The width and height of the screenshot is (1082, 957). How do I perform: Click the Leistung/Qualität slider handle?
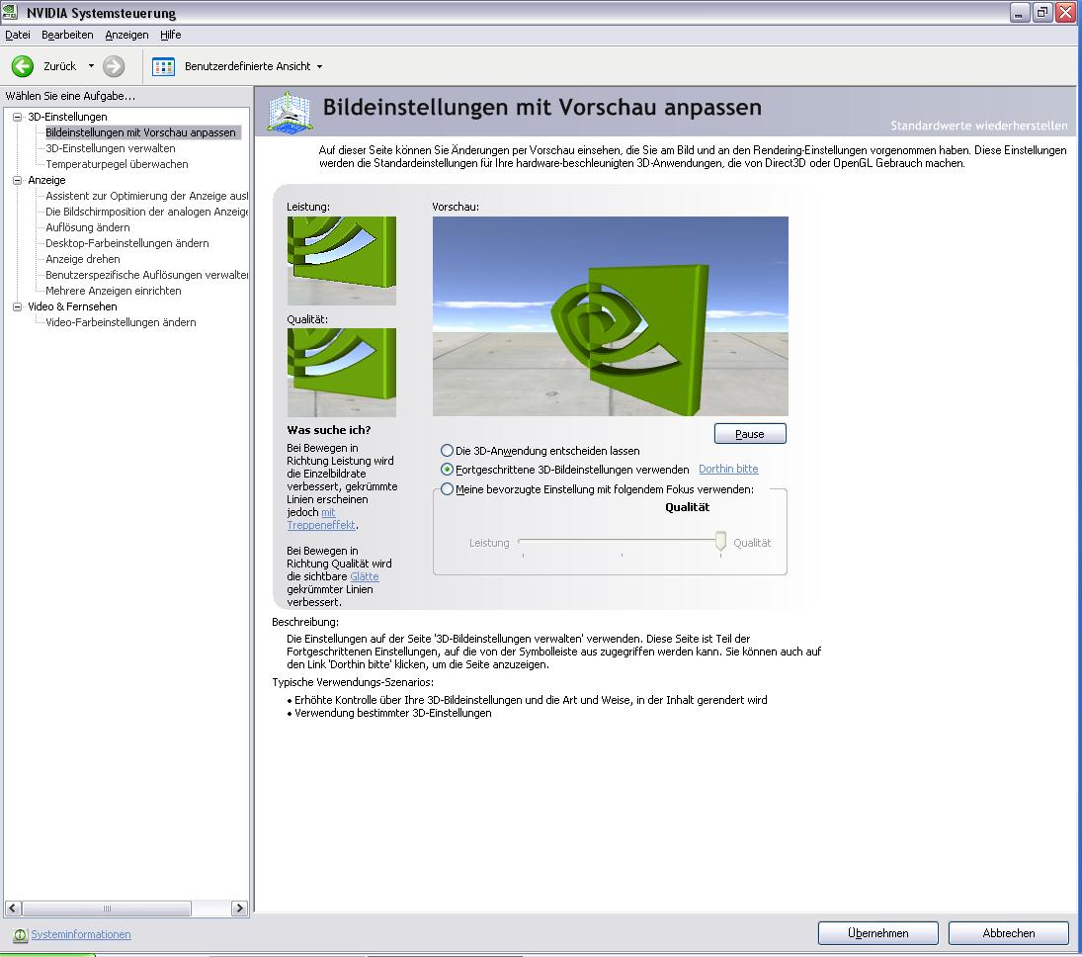(720, 542)
